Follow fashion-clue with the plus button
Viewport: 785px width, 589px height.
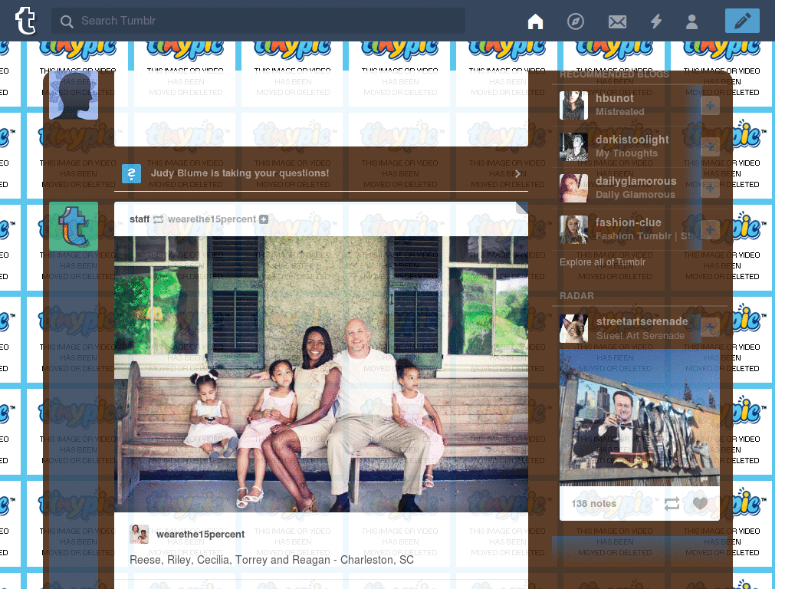coord(710,230)
